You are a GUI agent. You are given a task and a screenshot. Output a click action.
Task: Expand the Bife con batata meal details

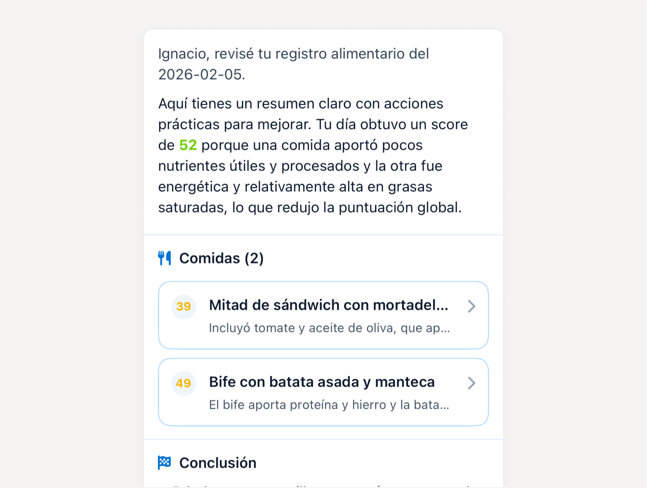pyautogui.click(x=323, y=392)
